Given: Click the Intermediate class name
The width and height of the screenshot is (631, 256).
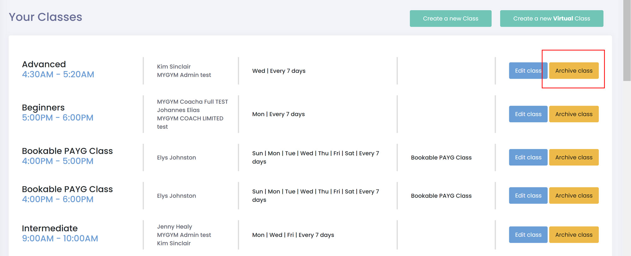Looking at the screenshot, I should click(x=50, y=228).
